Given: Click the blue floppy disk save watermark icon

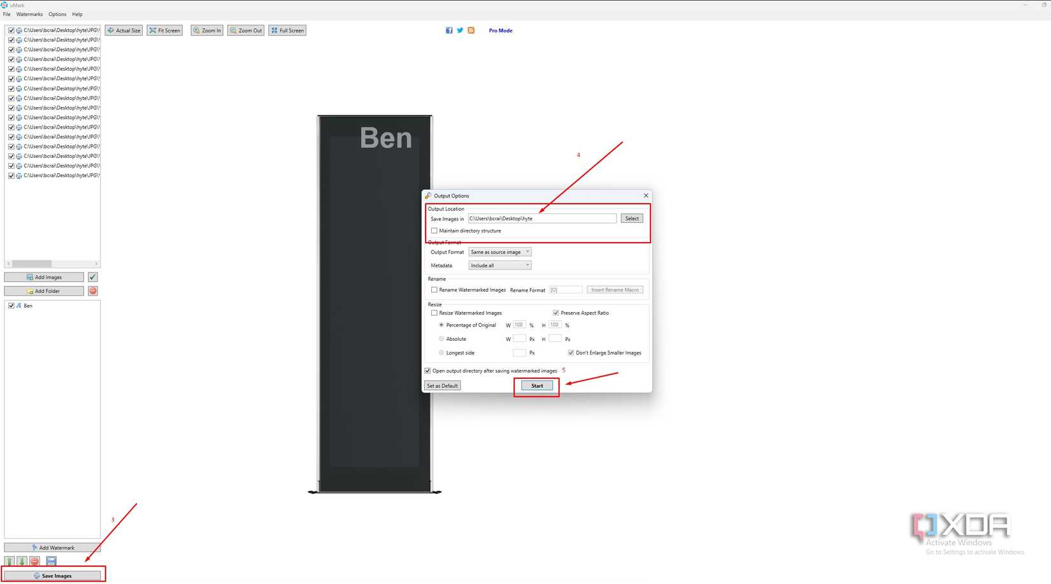Looking at the screenshot, I should pyautogui.click(x=52, y=561).
